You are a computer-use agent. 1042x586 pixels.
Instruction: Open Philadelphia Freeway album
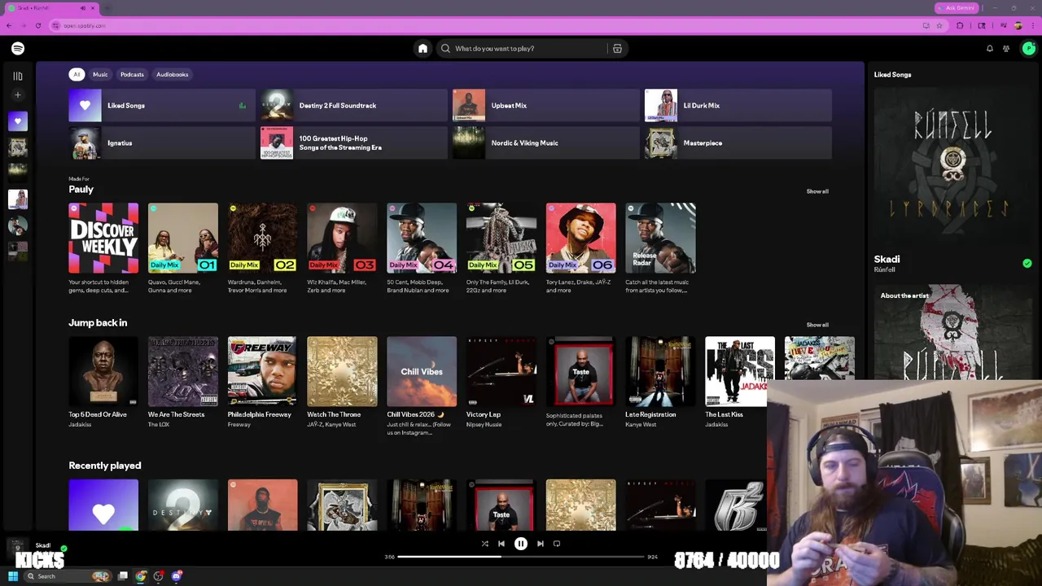coord(263,371)
